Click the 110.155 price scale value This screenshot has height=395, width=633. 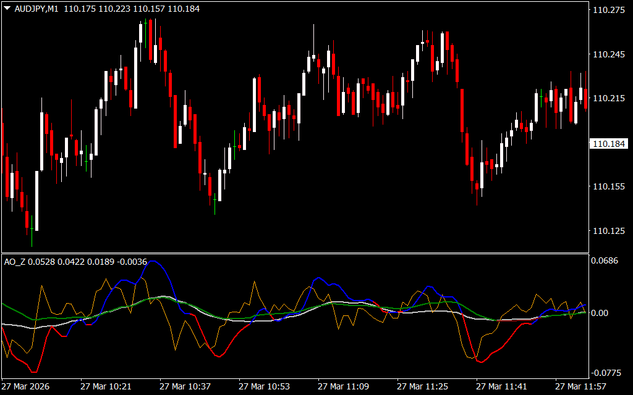(x=609, y=186)
